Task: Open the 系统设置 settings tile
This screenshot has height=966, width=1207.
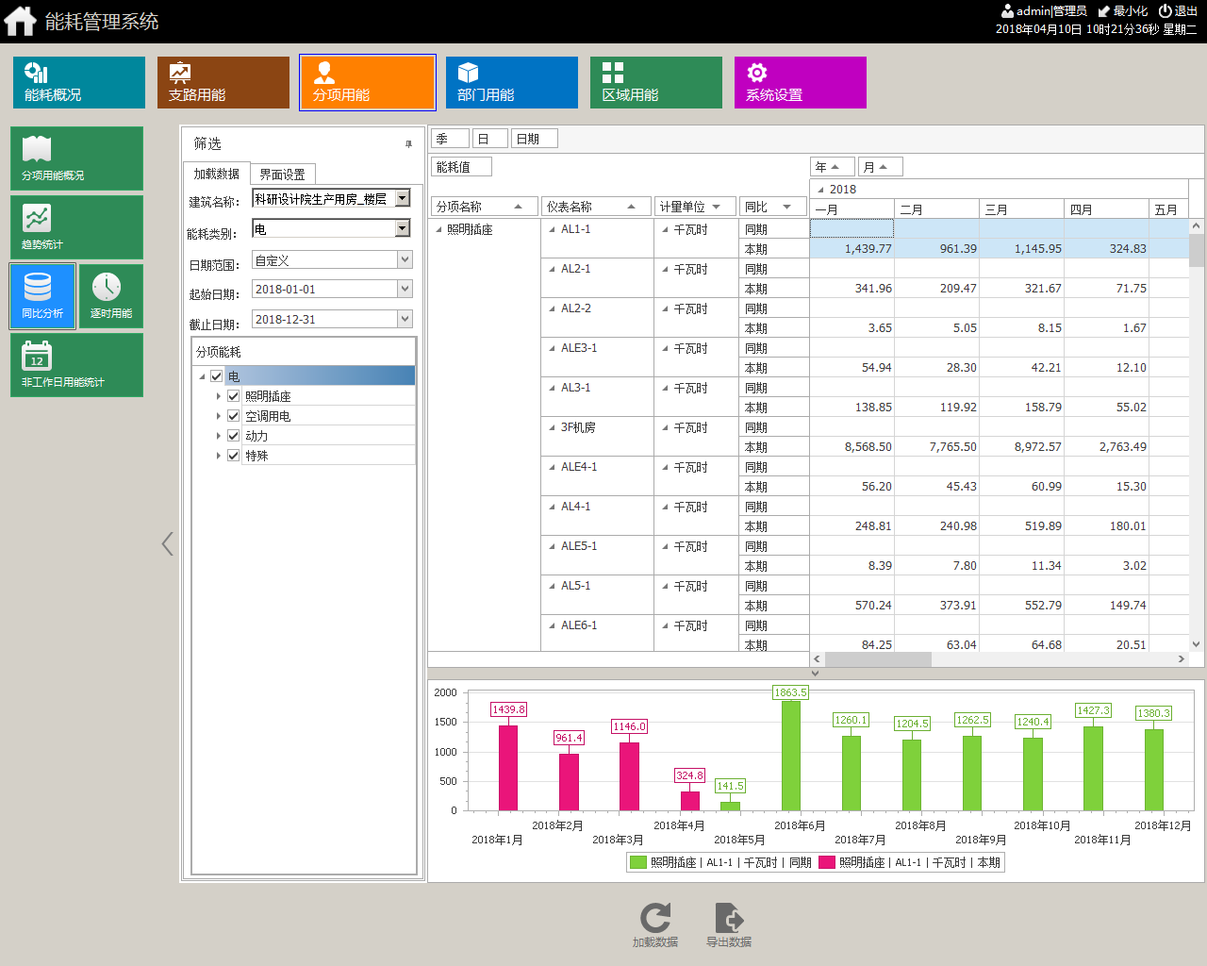Action: pos(800,82)
